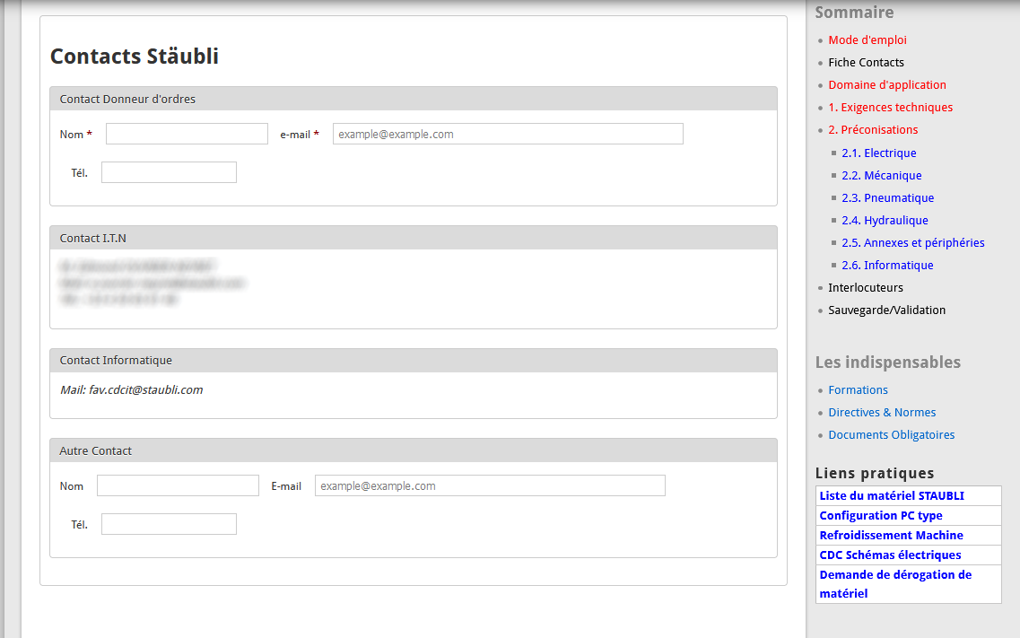Select the Tél. field in Contact Donneur d'ordres
The width and height of the screenshot is (1020, 638).
[170, 172]
